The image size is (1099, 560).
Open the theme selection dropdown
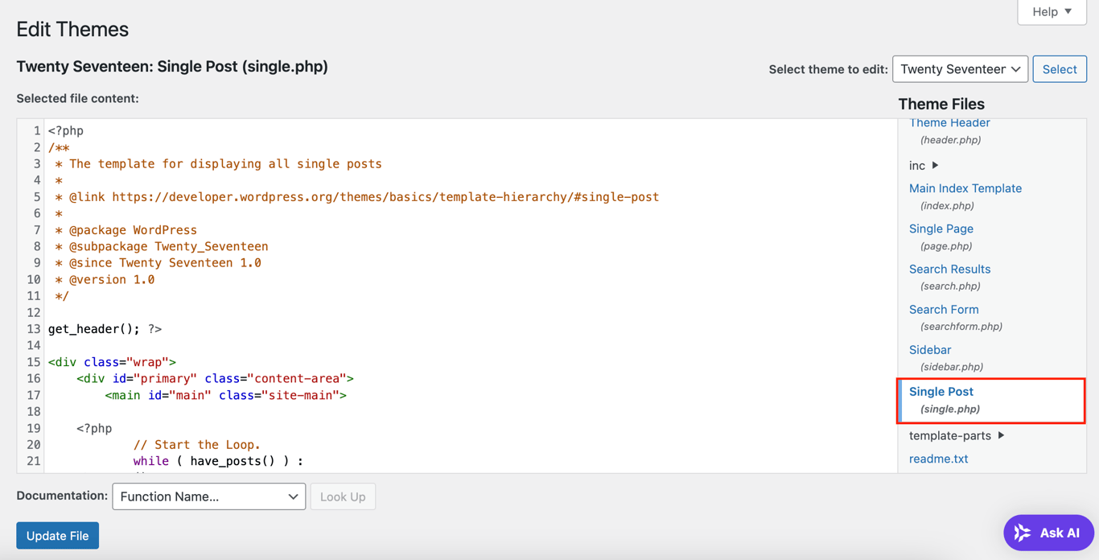pyautogui.click(x=959, y=69)
